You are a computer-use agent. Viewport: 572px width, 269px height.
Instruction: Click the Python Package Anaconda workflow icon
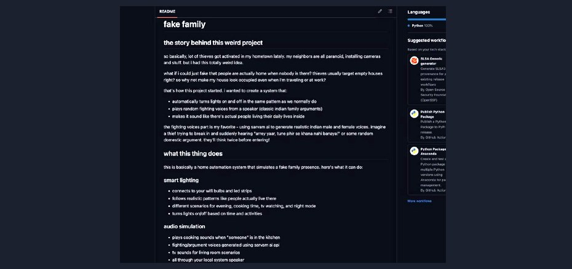414,151
